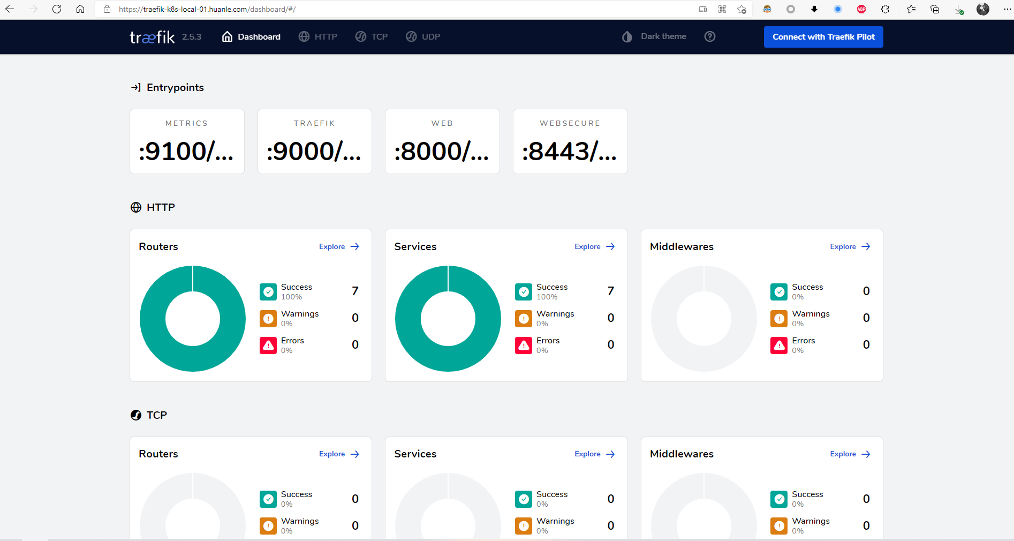Open the help question mark icon
The width and height of the screenshot is (1014, 541).
click(710, 36)
